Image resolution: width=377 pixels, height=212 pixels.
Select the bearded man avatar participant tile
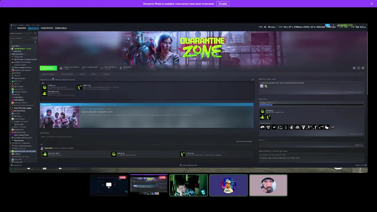pos(268,185)
